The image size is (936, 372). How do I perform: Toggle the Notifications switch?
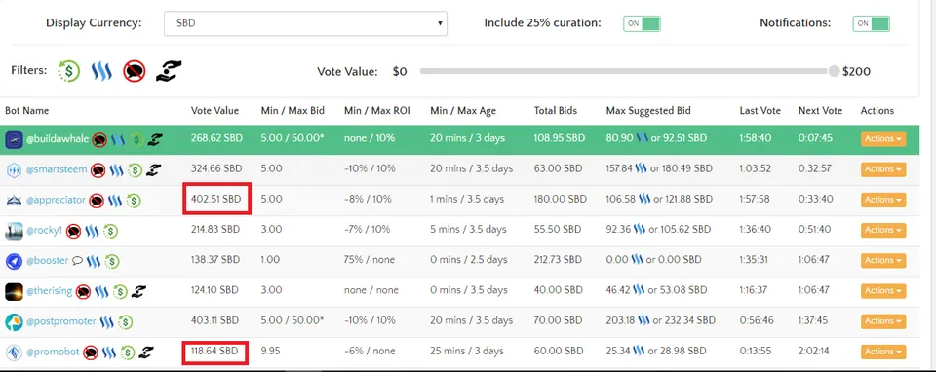click(871, 23)
